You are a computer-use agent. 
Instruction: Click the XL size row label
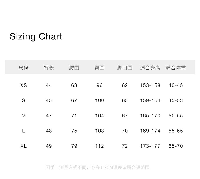click(23, 146)
